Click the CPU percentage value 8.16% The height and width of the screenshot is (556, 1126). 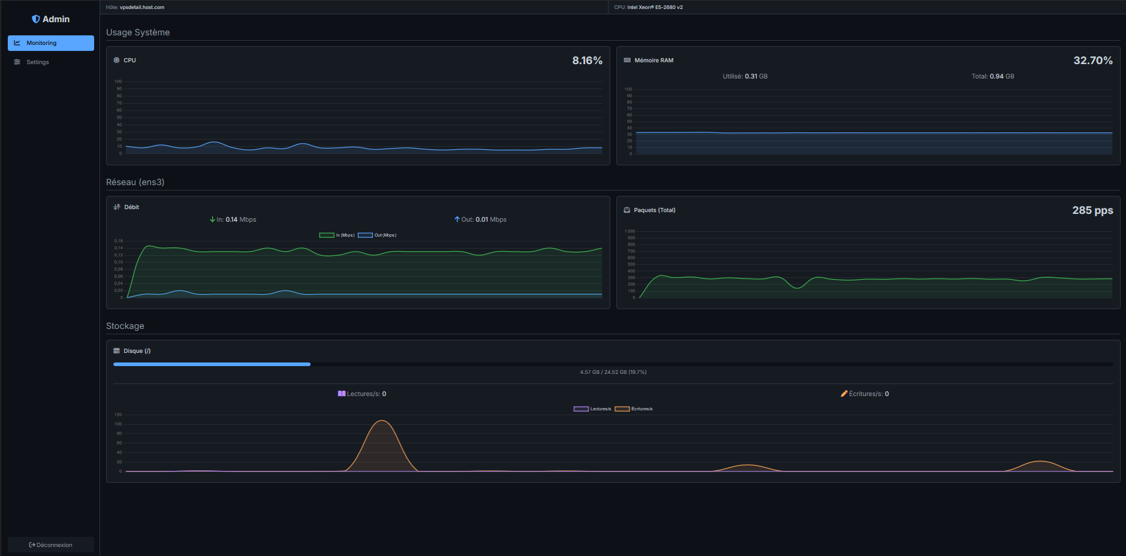(587, 61)
